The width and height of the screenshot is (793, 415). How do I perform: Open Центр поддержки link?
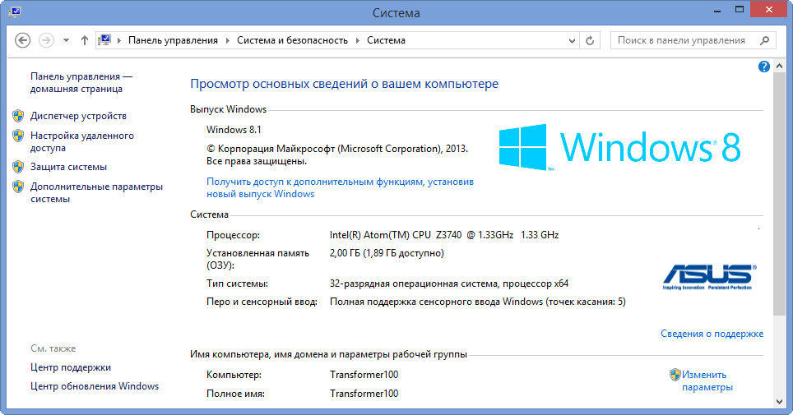(x=71, y=367)
